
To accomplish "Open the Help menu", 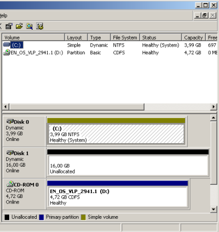I will tap(3, 15).
